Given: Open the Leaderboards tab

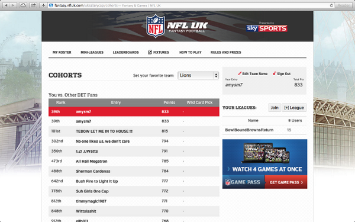Looking at the screenshot, I should [125, 52].
